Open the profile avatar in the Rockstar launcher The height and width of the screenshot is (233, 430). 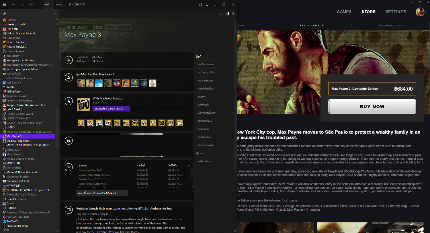[420, 12]
